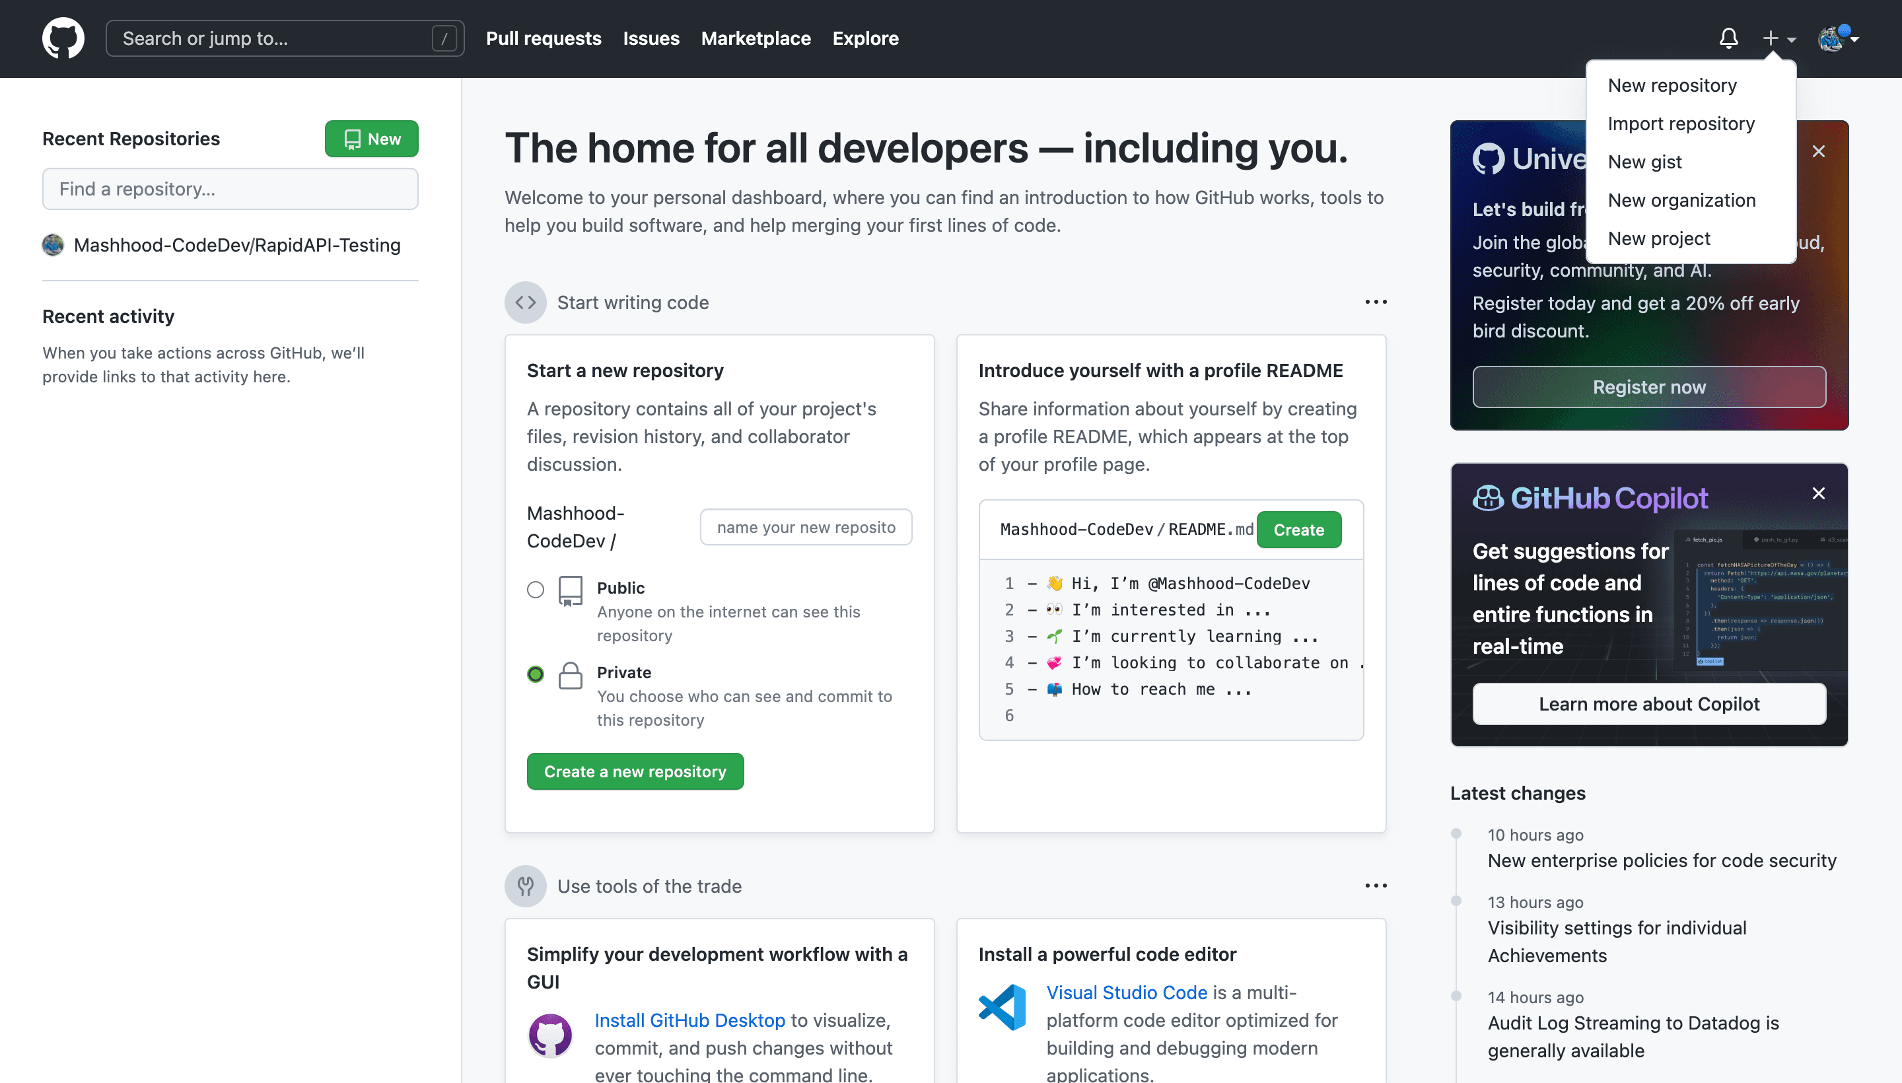
Task: Click the GitHub Universe register icon
Action: coord(1650,387)
